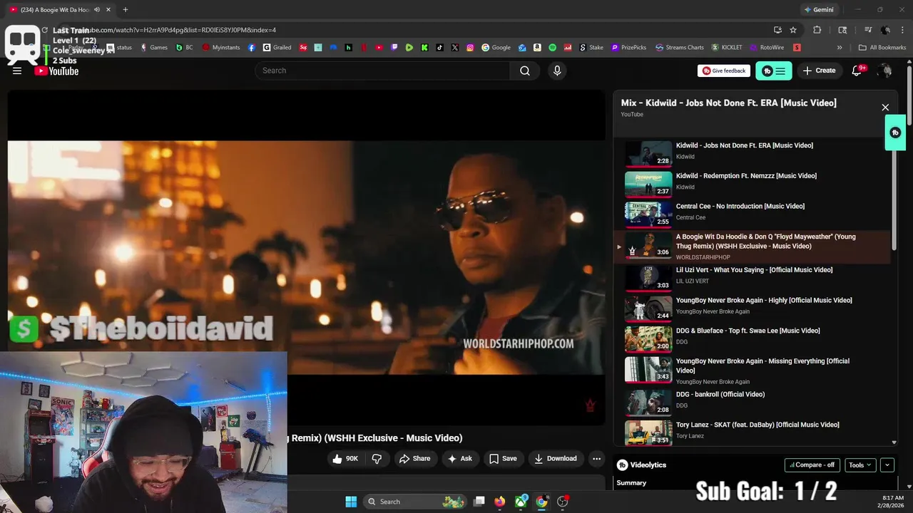
Task: Click WORLDSTARHIPHOP channel name on current playlist item
Action: point(703,257)
